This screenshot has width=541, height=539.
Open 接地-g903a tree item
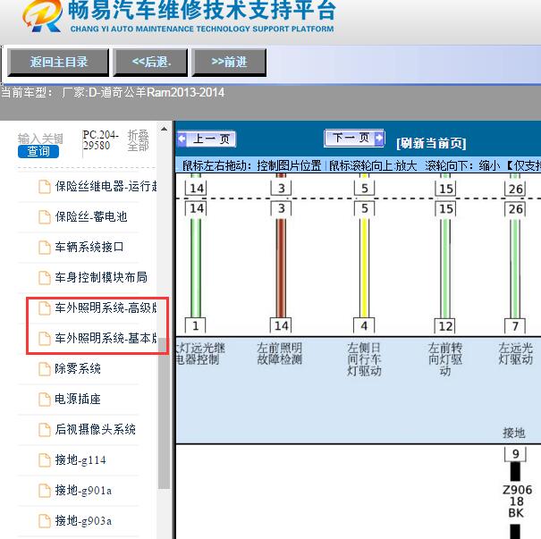click(83, 520)
